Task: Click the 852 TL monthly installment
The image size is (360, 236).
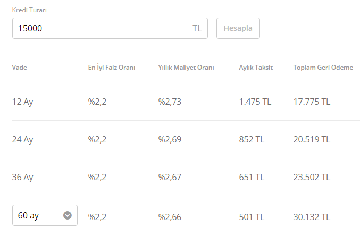Action: coord(252,139)
